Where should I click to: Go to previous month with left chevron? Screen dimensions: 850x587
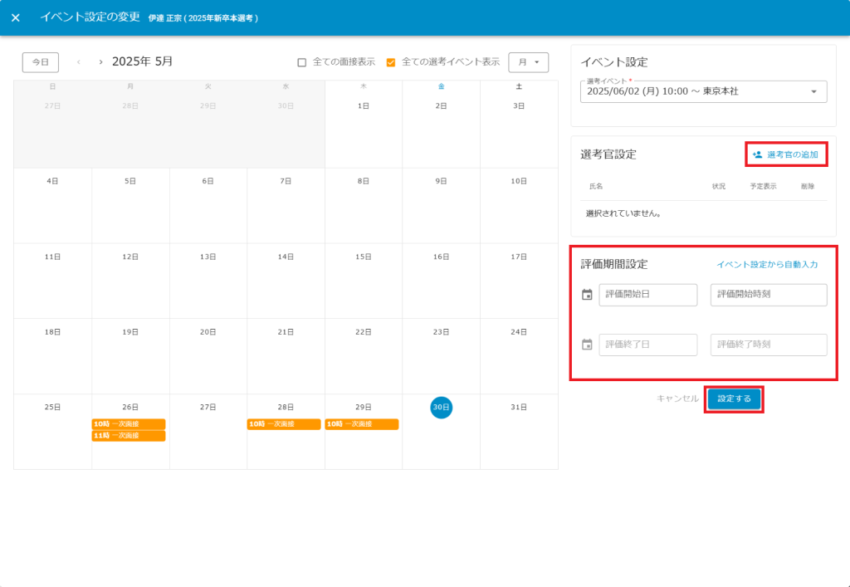click(x=79, y=62)
